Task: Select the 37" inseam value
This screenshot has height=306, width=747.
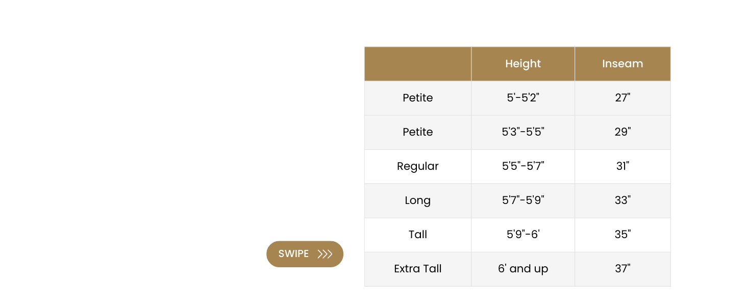Action: [x=622, y=269]
